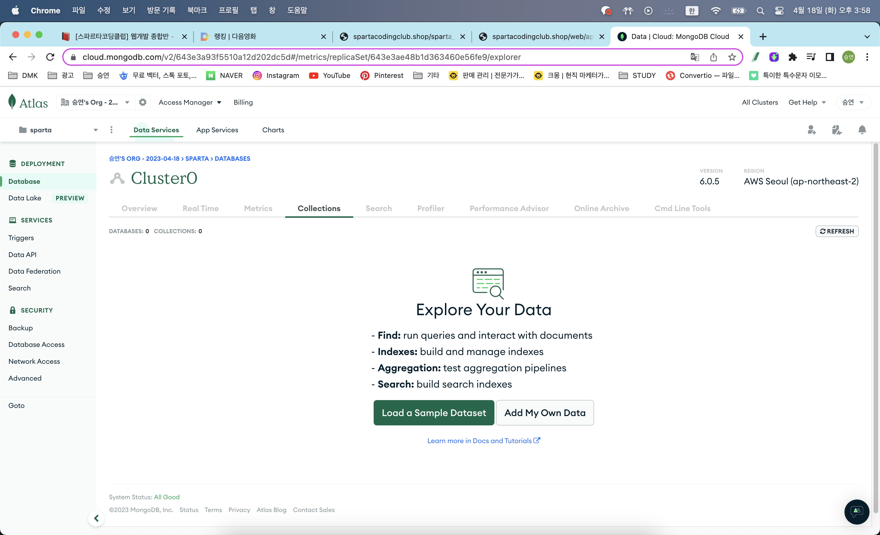This screenshot has height=535, width=880.
Task: Click the Wi-Fi status icon
Action: 715,11
